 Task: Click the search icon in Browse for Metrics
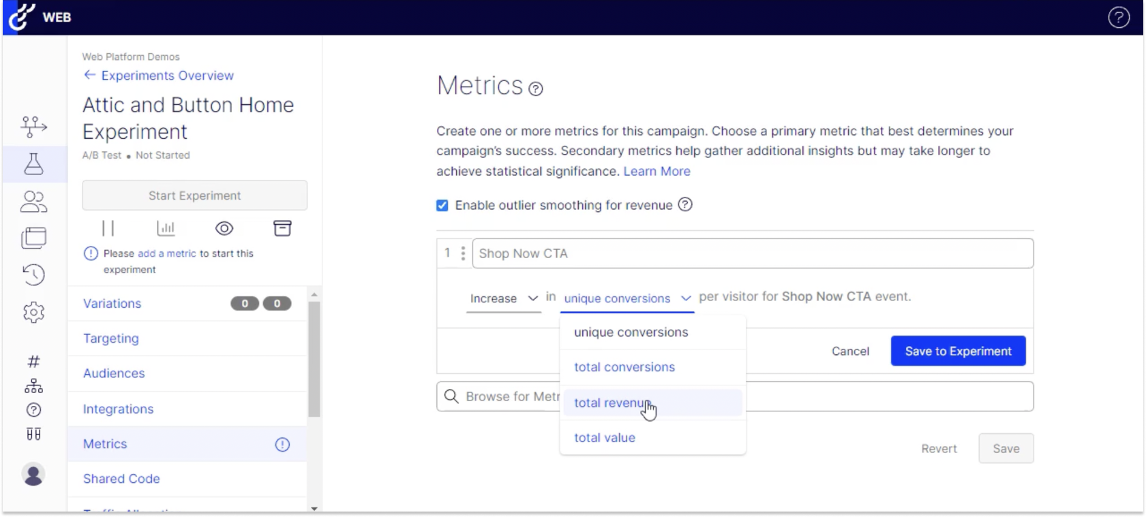(x=451, y=396)
